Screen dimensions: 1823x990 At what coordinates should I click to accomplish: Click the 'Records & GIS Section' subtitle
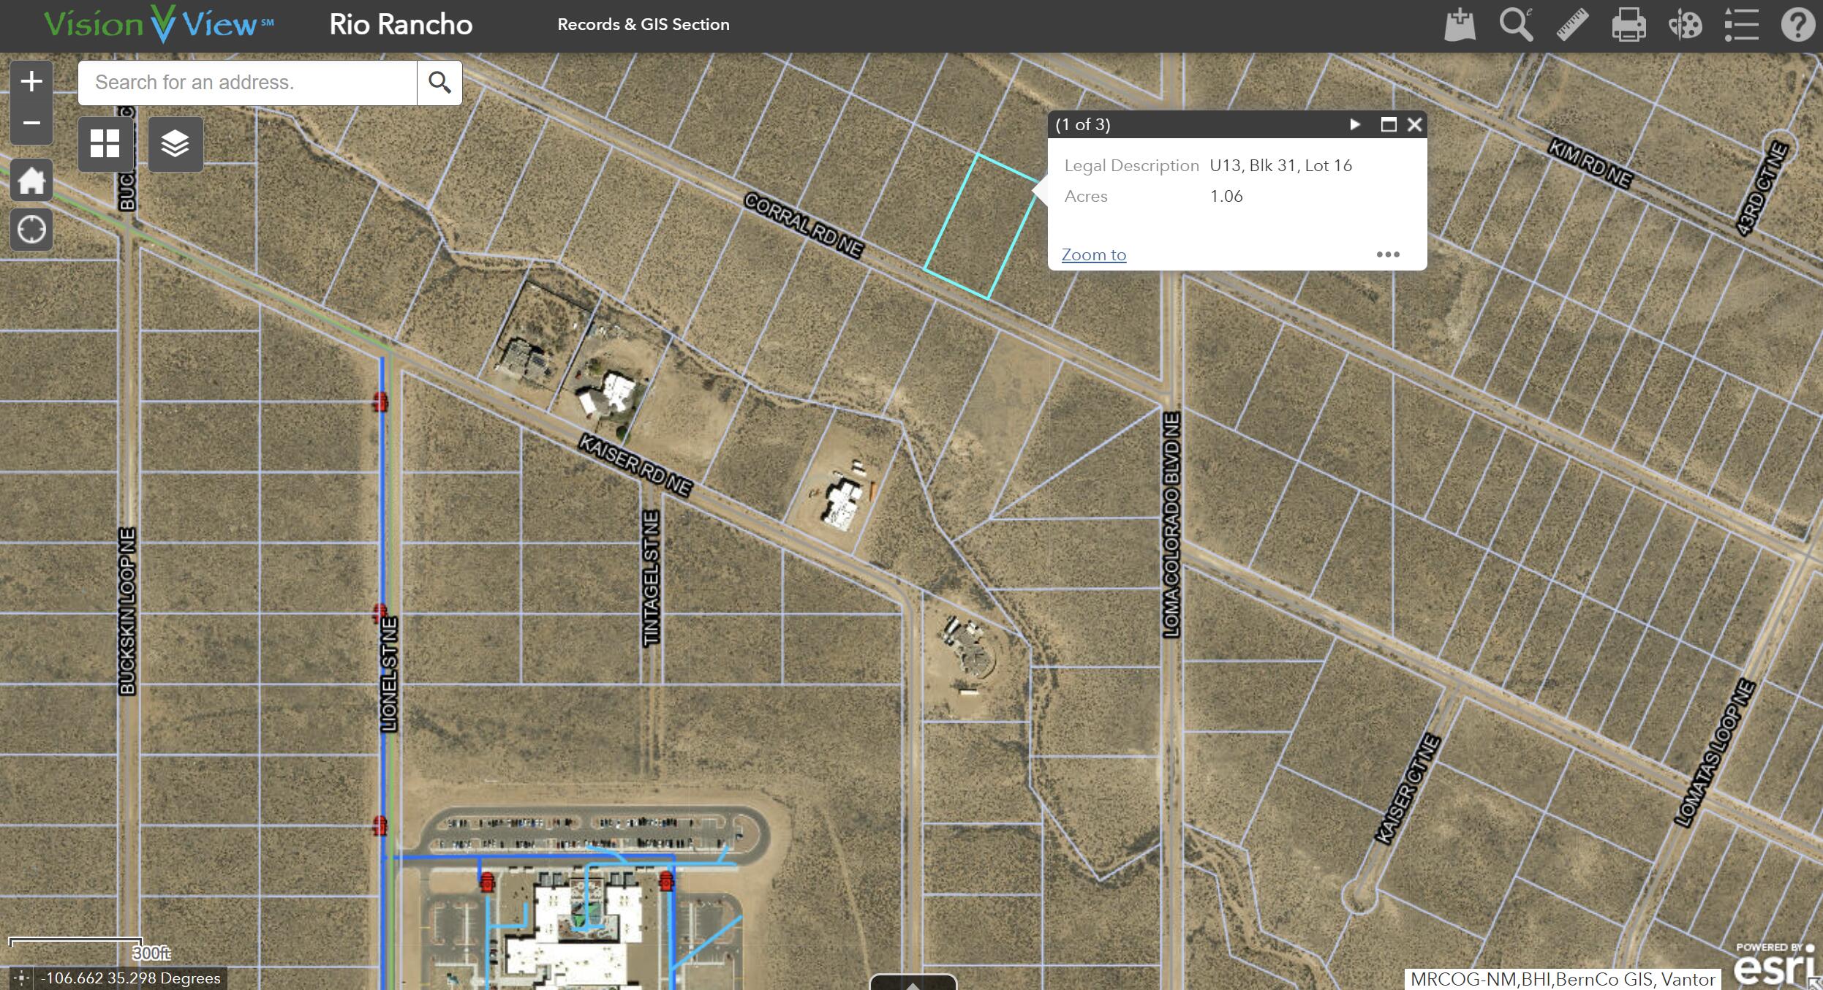click(643, 25)
